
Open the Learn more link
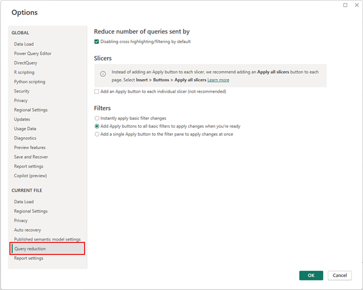tap(218, 80)
